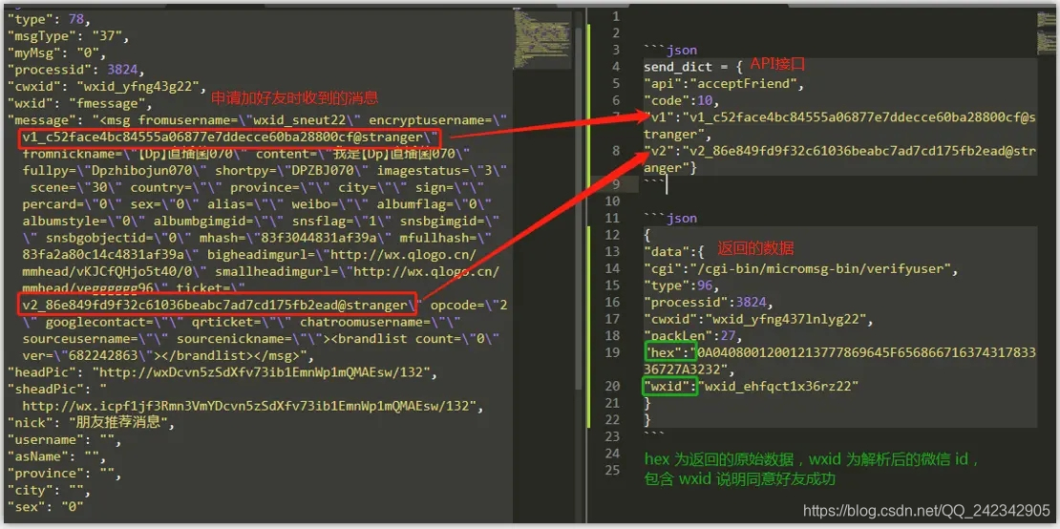Screen dimensions: 1060x529
Task: Click the send_dict = { code line
Action: (693, 67)
